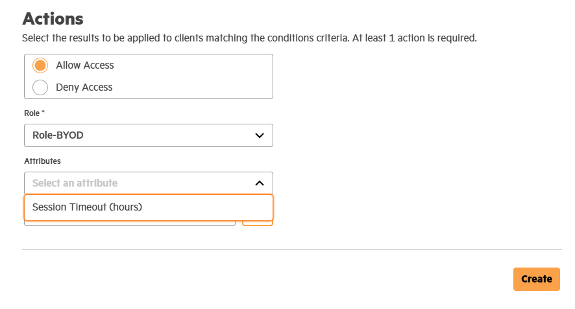Viewport: 575px width, 309px height.
Task: Click the small orange-outlined button beside hidden field
Action: click(257, 223)
